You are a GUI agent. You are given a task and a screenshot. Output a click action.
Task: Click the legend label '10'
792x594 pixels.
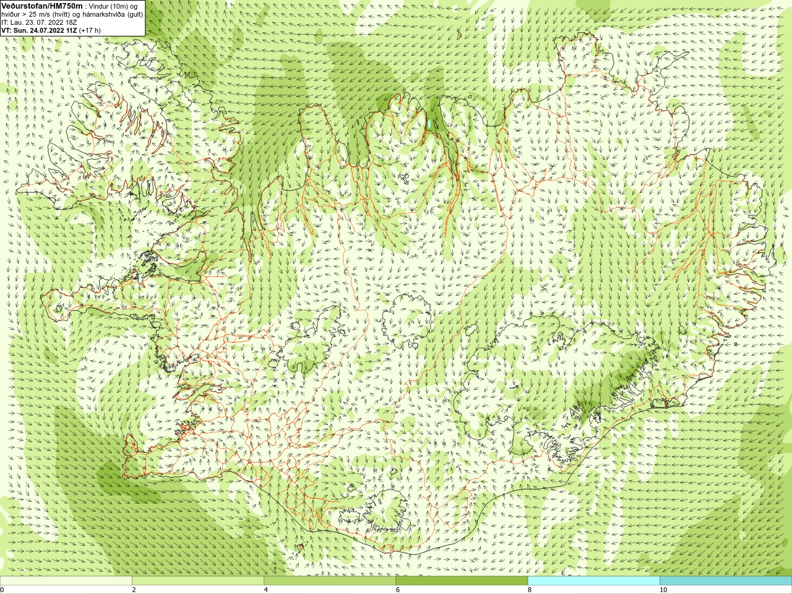pos(663,590)
